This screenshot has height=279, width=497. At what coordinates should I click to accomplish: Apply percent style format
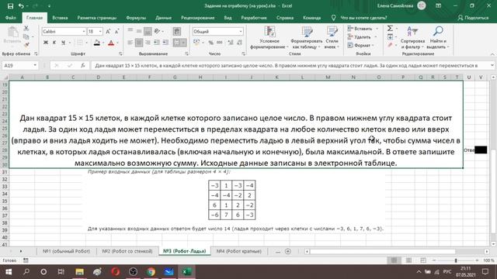tap(210, 43)
